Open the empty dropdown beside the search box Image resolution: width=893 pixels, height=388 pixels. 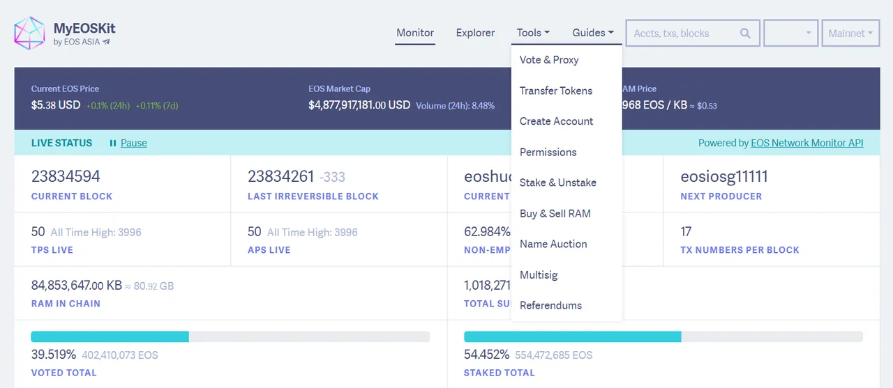pyautogui.click(x=791, y=33)
